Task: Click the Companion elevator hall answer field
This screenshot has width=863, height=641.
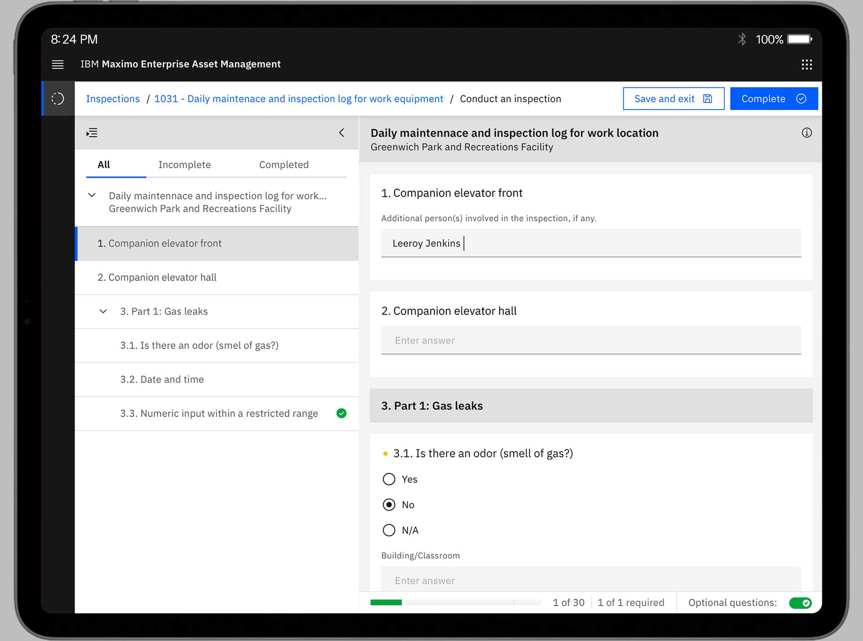Action: coord(592,340)
